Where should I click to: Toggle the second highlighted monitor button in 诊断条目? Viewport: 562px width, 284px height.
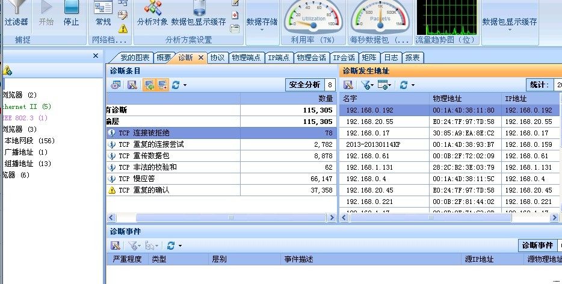162,85
